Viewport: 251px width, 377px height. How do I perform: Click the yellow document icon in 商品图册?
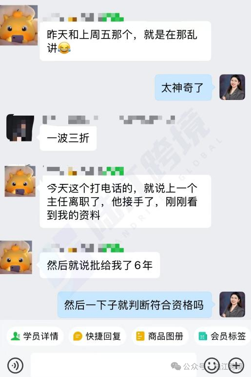click(140, 336)
